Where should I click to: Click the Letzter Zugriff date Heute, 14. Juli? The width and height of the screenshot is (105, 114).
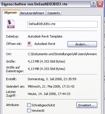pos(49,94)
